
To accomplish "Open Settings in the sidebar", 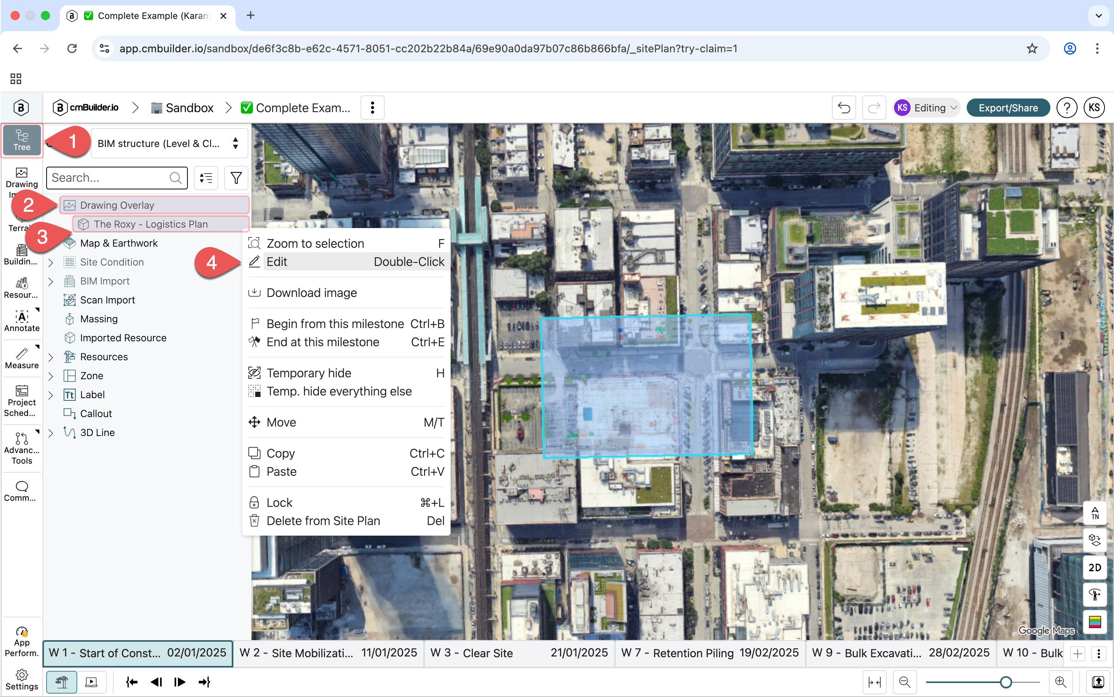I will click(x=22, y=680).
